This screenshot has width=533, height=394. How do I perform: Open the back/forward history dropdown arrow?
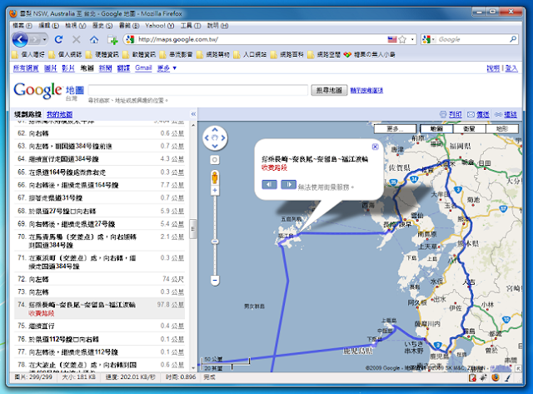click(44, 40)
